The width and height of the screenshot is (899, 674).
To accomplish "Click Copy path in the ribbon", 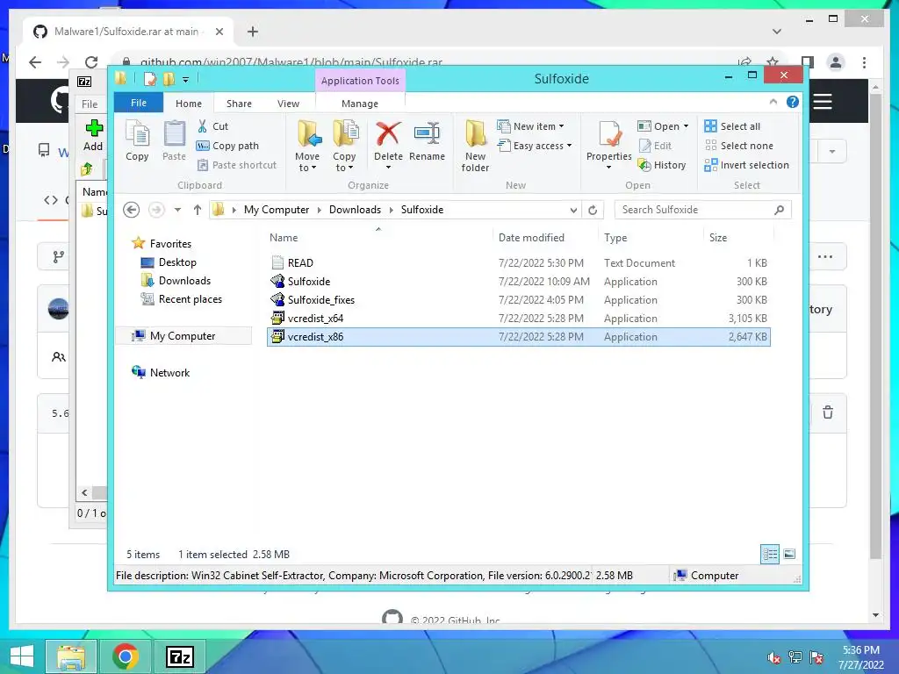I will (x=227, y=146).
